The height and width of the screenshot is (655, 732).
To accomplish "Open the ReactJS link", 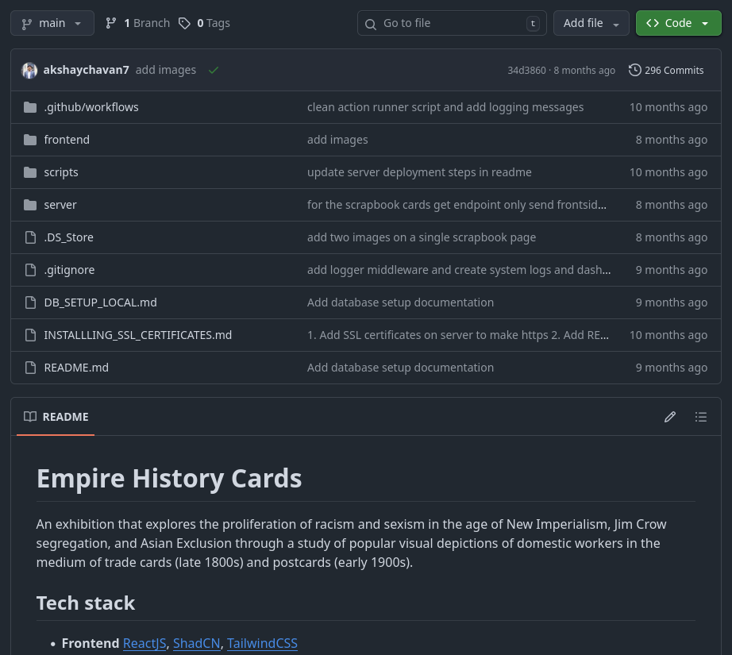I will click(144, 643).
